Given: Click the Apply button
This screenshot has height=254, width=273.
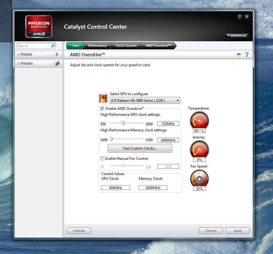Looking at the screenshot, I should [237, 231].
